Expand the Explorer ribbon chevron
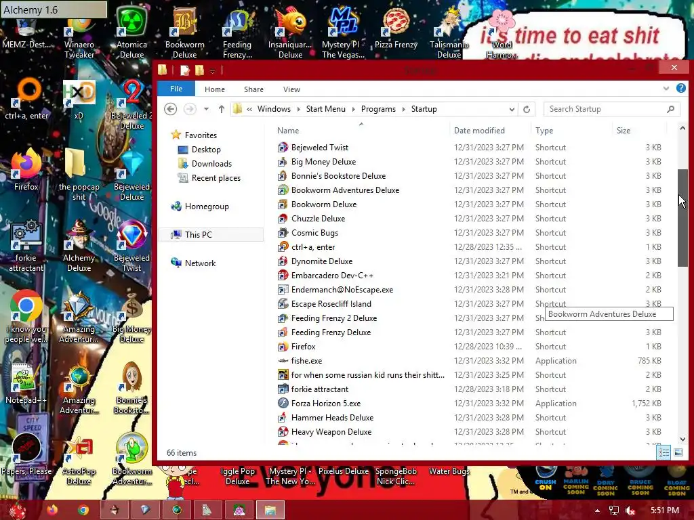The image size is (694, 520). click(666, 89)
